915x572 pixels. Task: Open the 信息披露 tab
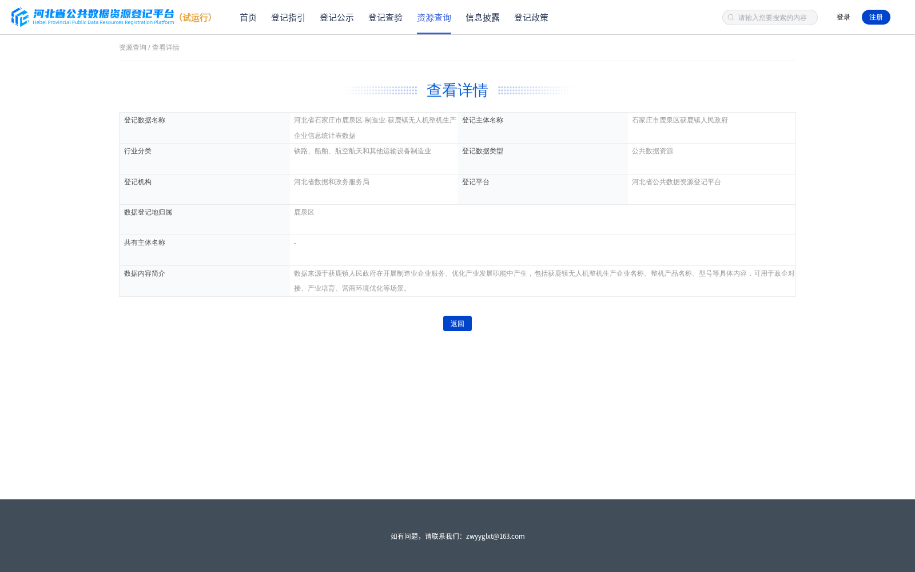coord(483,18)
